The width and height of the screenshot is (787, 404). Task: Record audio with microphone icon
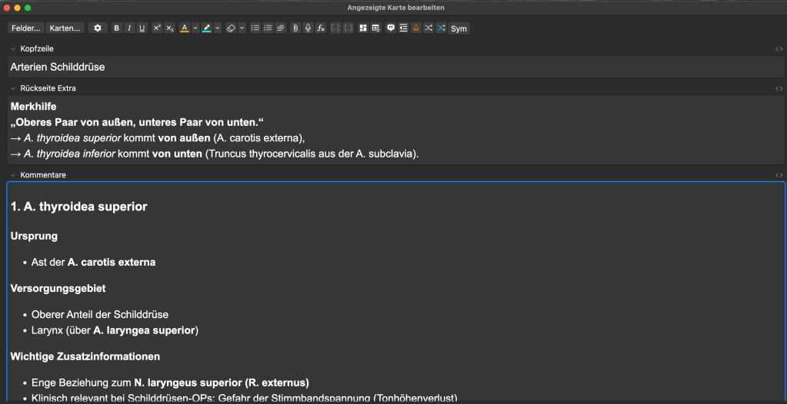(308, 28)
